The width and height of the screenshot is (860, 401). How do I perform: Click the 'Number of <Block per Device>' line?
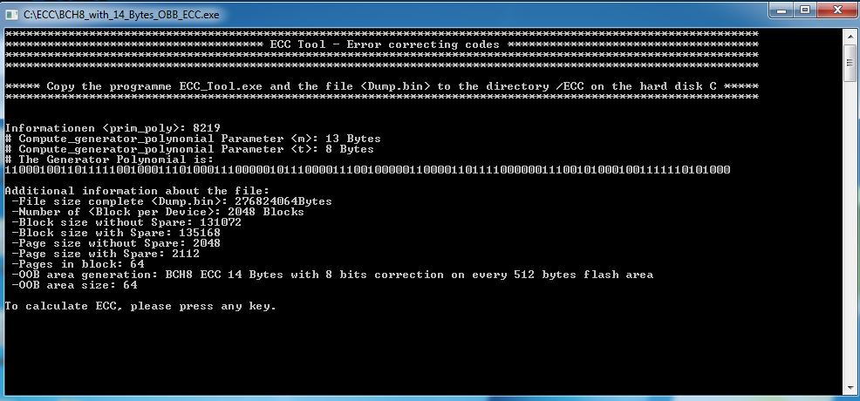[x=157, y=212]
